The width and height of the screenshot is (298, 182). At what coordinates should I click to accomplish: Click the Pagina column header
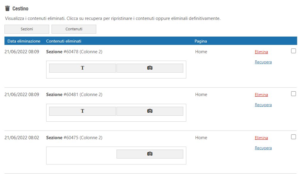(201, 41)
